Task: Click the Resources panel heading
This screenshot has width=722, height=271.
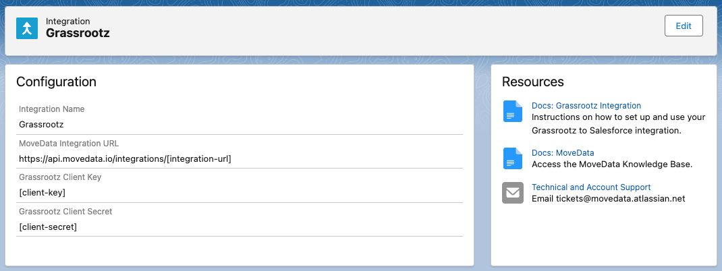Action: pos(533,82)
